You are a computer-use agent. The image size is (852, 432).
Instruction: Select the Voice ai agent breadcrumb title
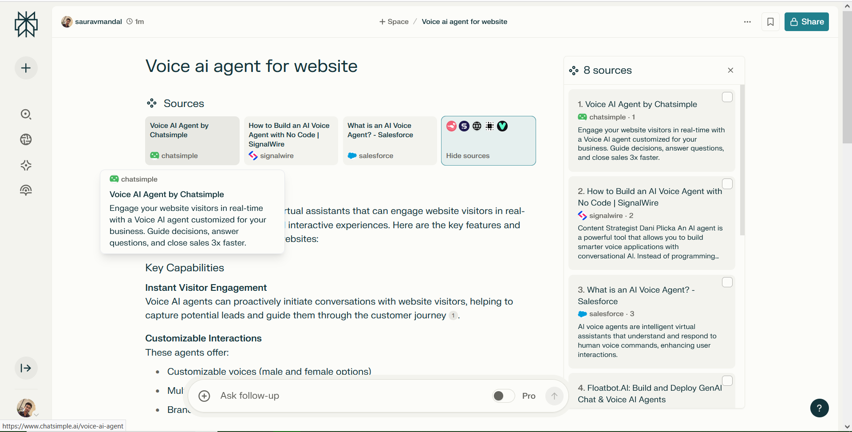(x=464, y=21)
